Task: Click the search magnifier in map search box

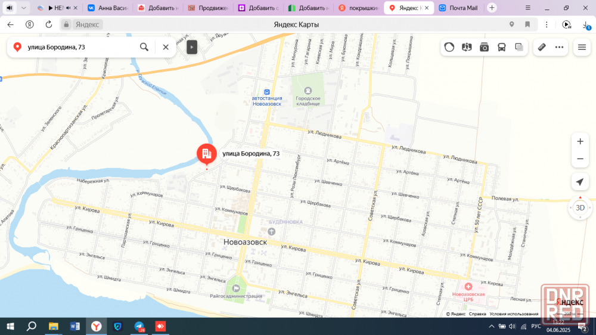Action: (x=144, y=47)
